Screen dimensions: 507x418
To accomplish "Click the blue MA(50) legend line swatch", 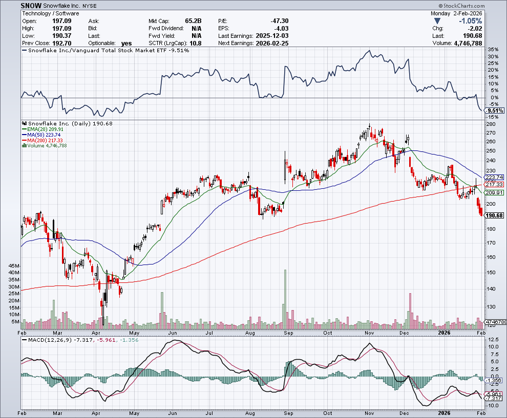I will pos(24,135).
